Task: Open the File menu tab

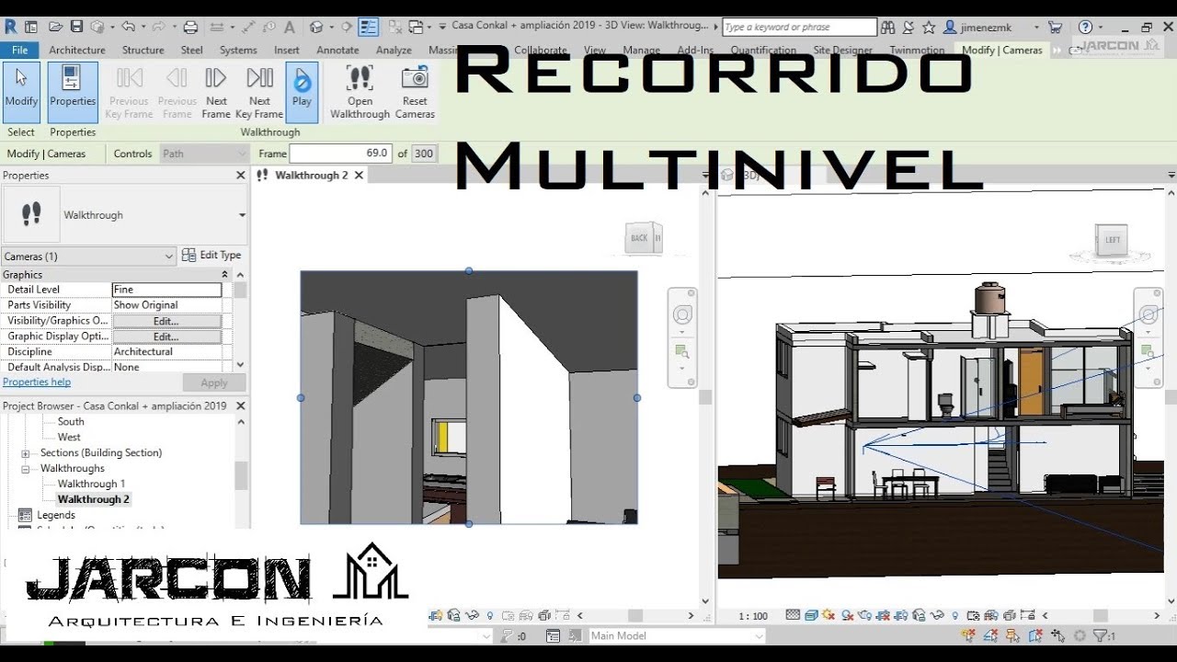Action: pyautogui.click(x=19, y=50)
